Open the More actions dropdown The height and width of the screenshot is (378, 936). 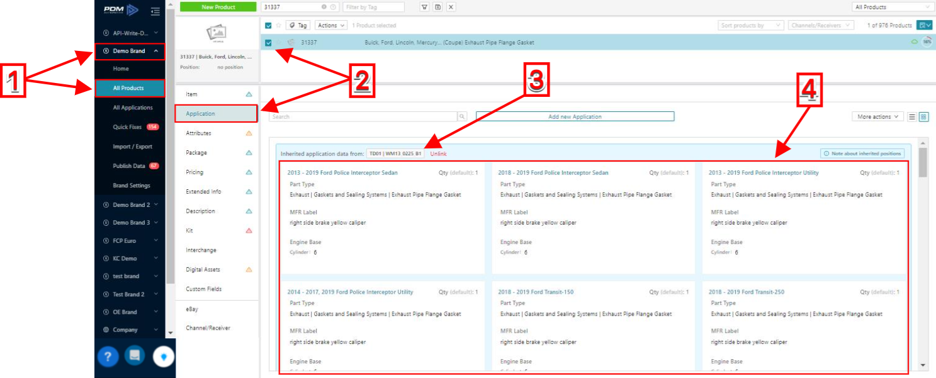point(877,117)
